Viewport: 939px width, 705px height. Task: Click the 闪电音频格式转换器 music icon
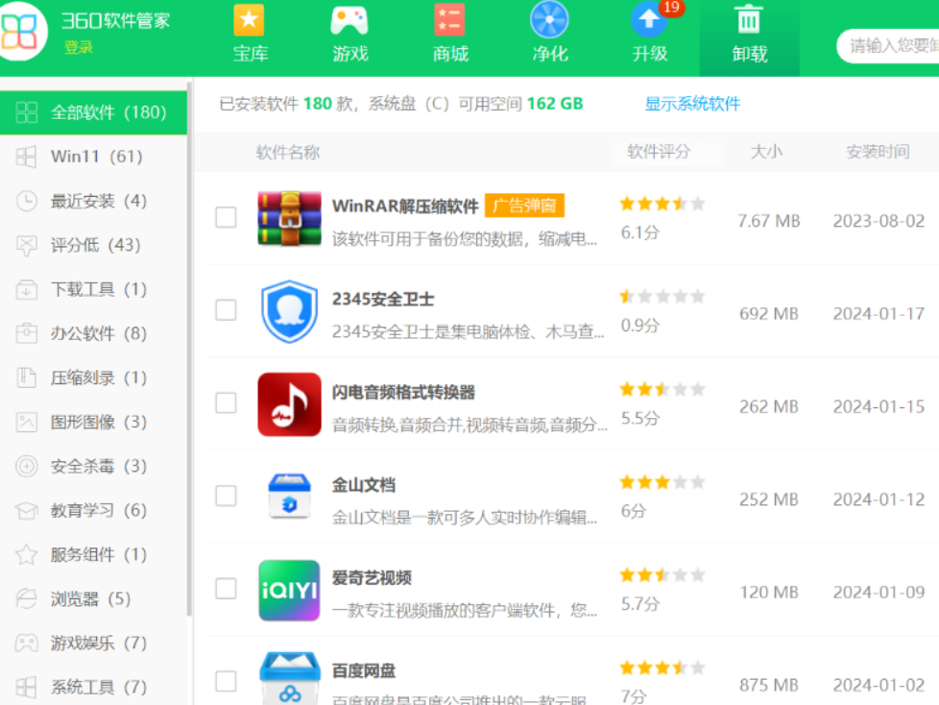[289, 404]
